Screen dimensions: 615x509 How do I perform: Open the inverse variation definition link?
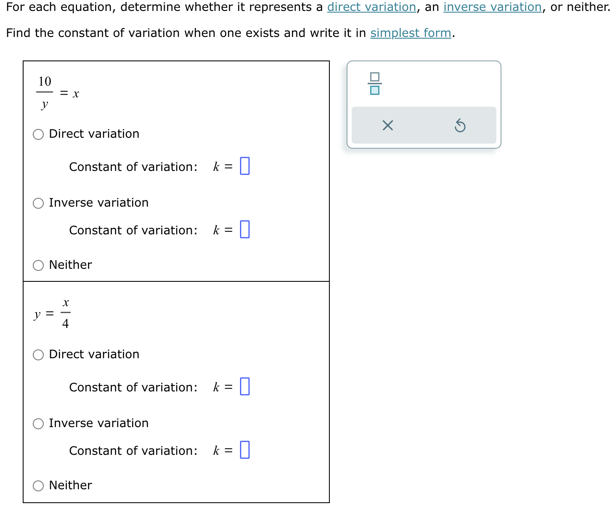pos(492,7)
